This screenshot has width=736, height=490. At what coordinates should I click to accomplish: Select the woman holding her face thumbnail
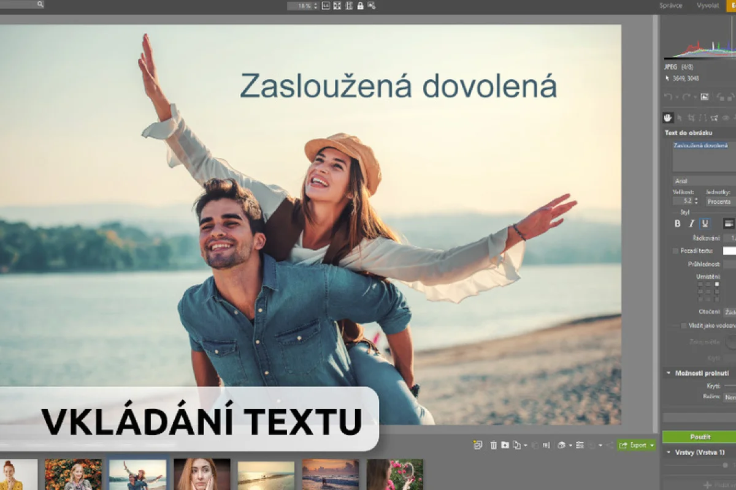tap(202, 475)
